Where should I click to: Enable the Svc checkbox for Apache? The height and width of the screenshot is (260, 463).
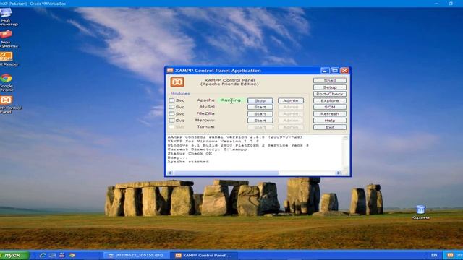pyautogui.click(x=171, y=100)
